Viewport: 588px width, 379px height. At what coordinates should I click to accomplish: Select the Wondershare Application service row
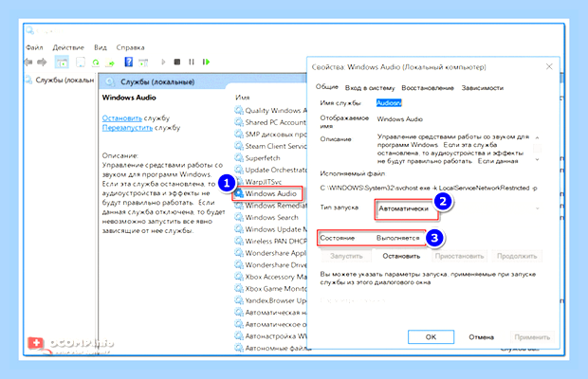(x=270, y=253)
